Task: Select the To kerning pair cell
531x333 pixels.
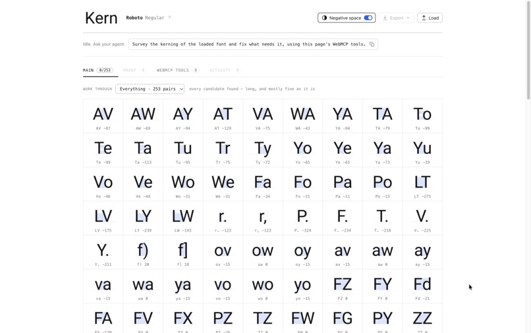Action: coord(423,116)
